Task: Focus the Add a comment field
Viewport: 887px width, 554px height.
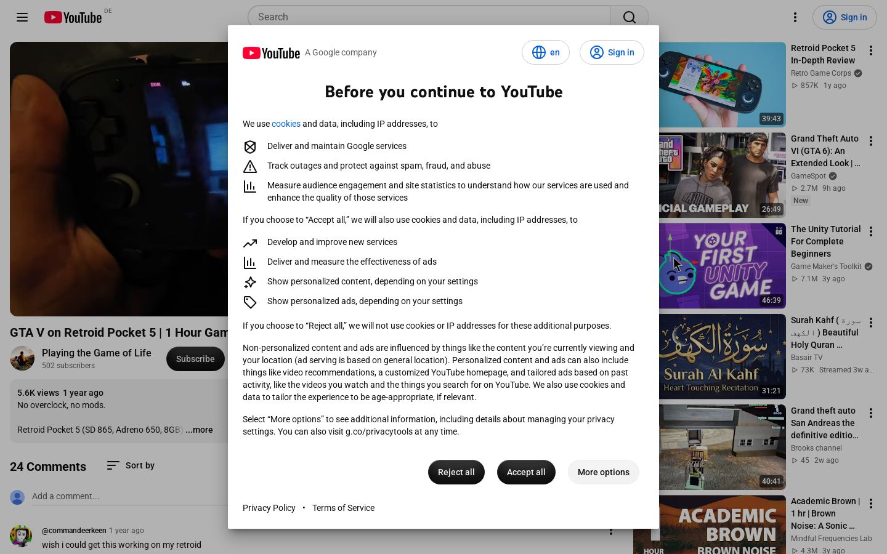Action: (x=130, y=496)
